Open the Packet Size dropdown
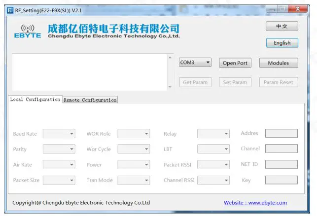This screenshot has height=216, width=317. coord(59,180)
